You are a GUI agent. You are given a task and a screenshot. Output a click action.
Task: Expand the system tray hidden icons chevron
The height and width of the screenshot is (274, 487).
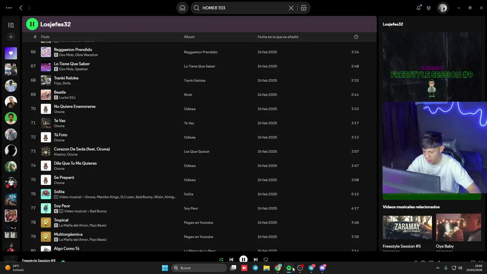tap(438, 268)
